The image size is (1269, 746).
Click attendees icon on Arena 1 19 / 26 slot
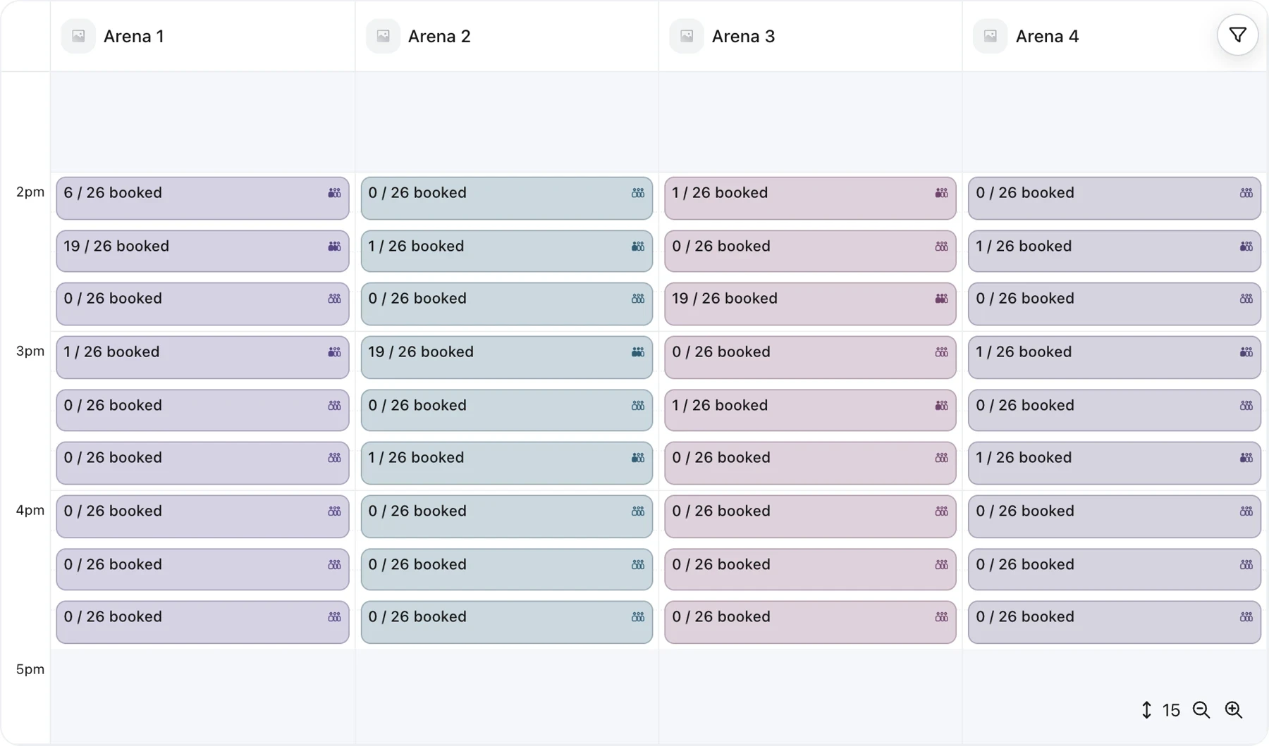(334, 247)
